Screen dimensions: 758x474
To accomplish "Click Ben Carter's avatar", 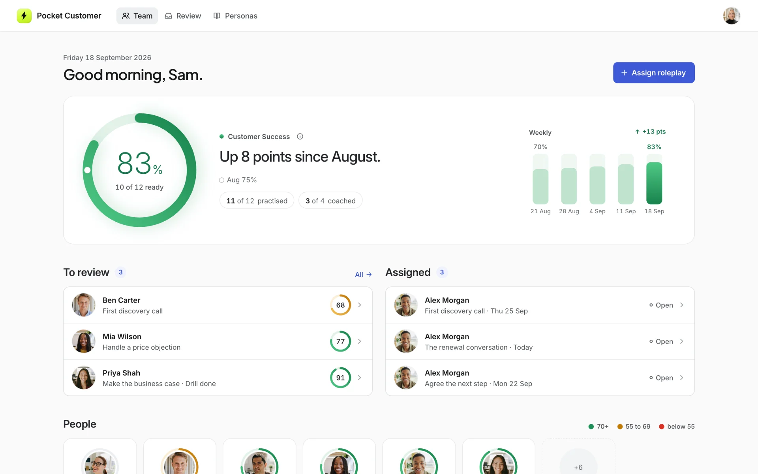I will click(84, 305).
